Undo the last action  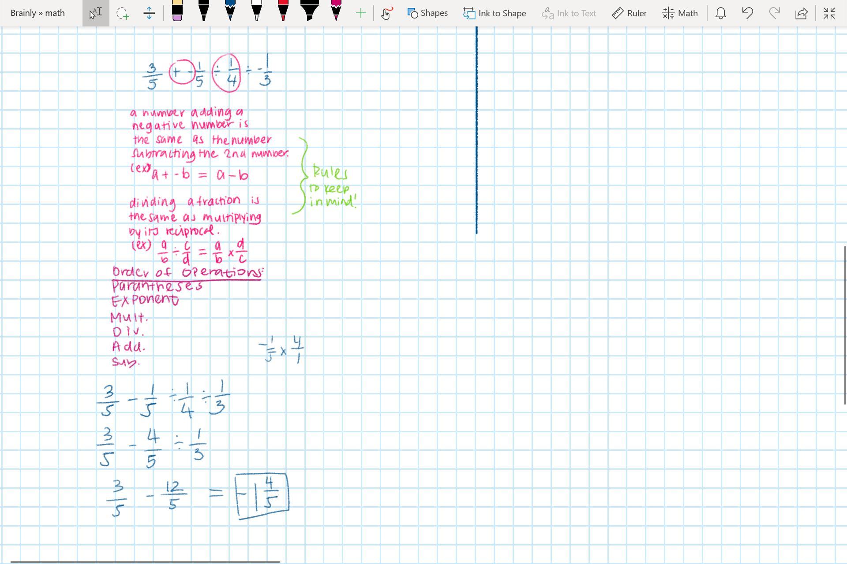[x=747, y=13]
